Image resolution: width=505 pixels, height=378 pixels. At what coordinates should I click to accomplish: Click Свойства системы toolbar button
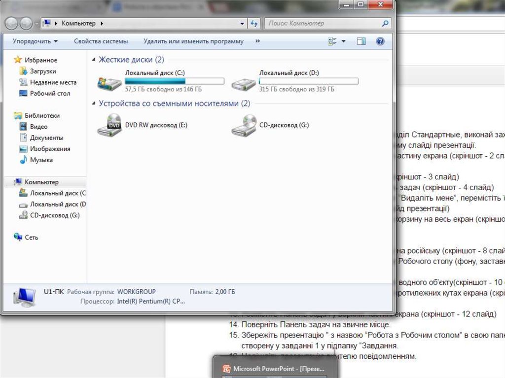click(101, 41)
